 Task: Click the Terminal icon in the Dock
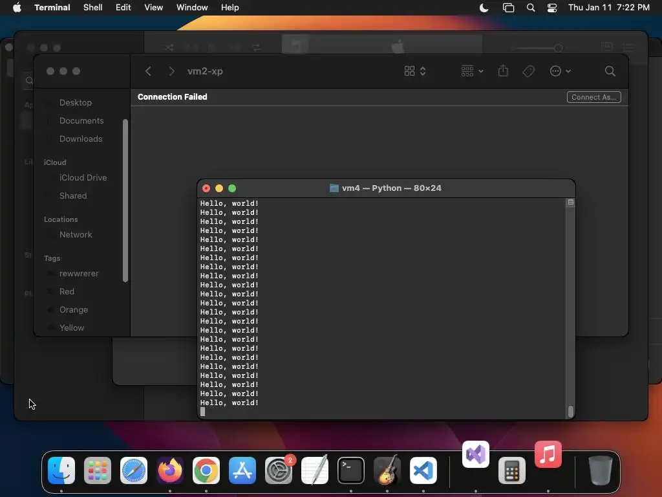coord(351,470)
